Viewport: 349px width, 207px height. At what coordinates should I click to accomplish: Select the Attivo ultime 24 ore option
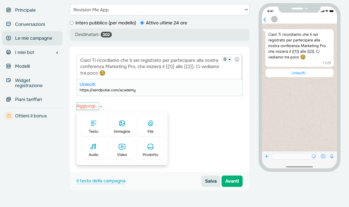coord(142,23)
